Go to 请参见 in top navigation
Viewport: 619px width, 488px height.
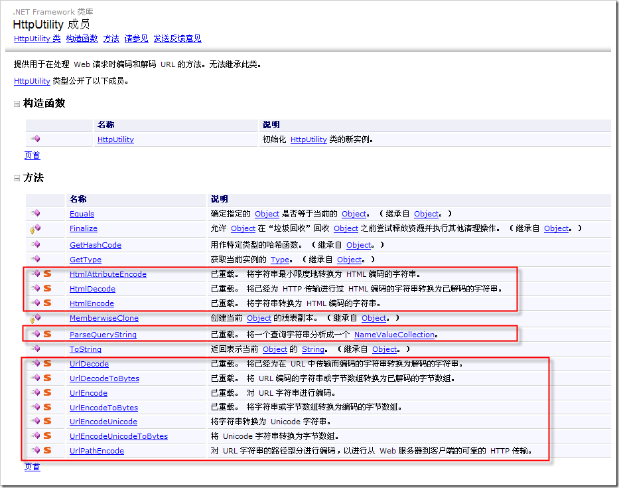pos(136,39)
